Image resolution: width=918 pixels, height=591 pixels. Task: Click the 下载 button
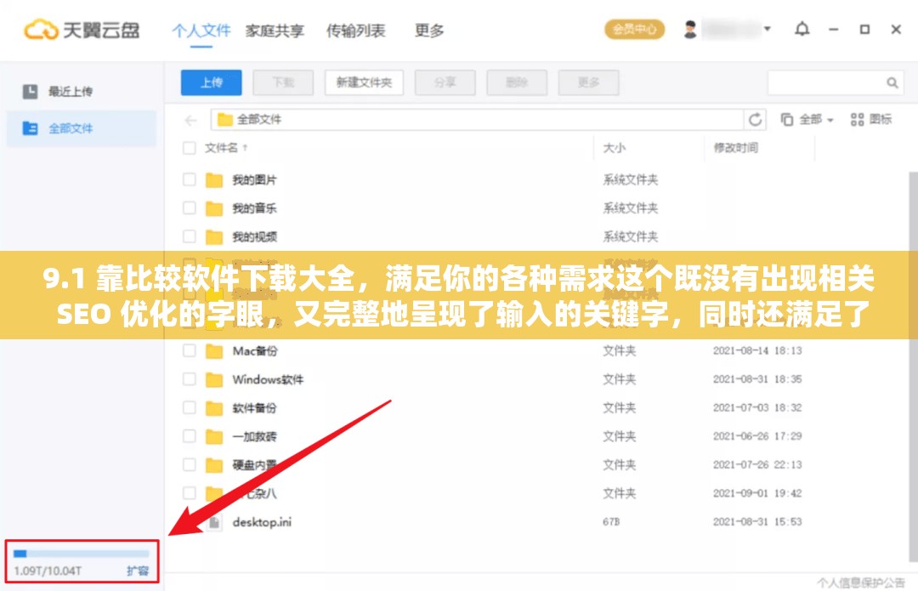283,82
